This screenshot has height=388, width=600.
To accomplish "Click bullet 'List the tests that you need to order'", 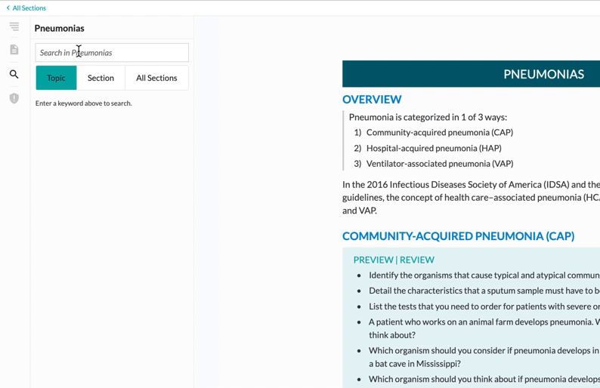I will (x=484, y=306).
